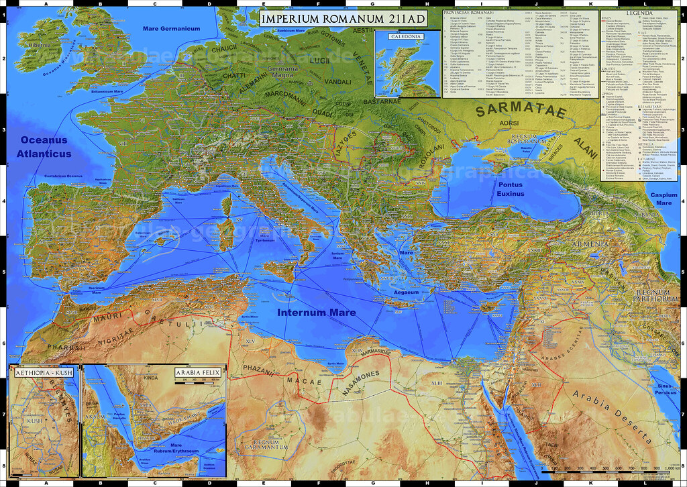Click the ARABIA FELIX inset title
The width and height of the screenshot is (687, 487).
tap(199, 373)
